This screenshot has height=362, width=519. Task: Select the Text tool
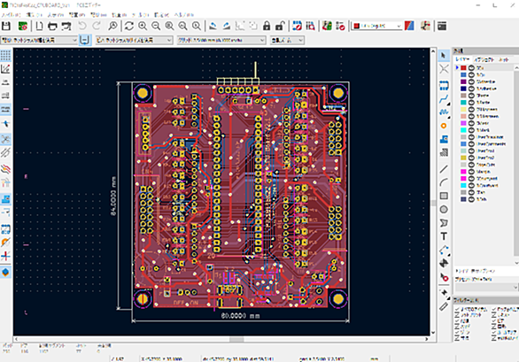444,236
